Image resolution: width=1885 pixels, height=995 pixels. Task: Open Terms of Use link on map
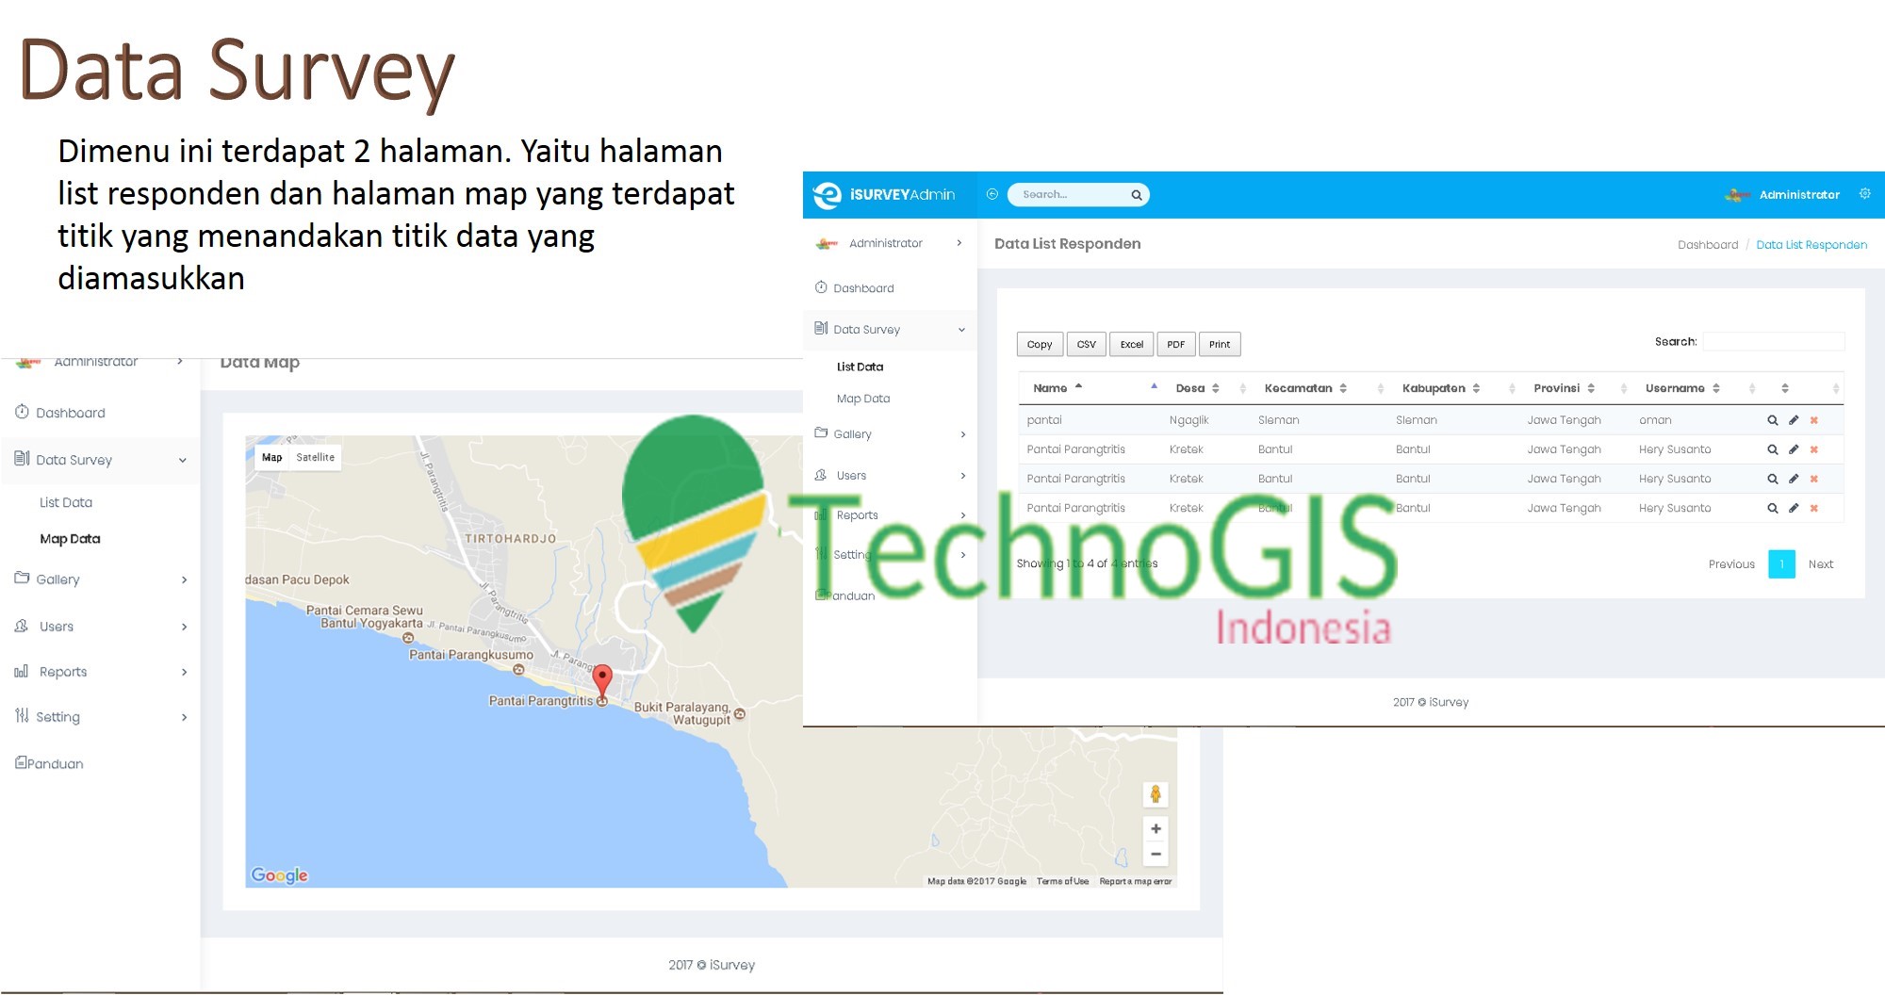click(x=1062, y=882)
